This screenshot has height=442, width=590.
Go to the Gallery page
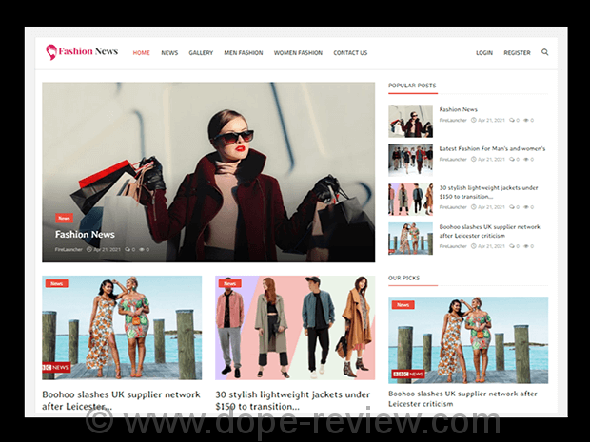pyautogui.click(x=201, y=53)
